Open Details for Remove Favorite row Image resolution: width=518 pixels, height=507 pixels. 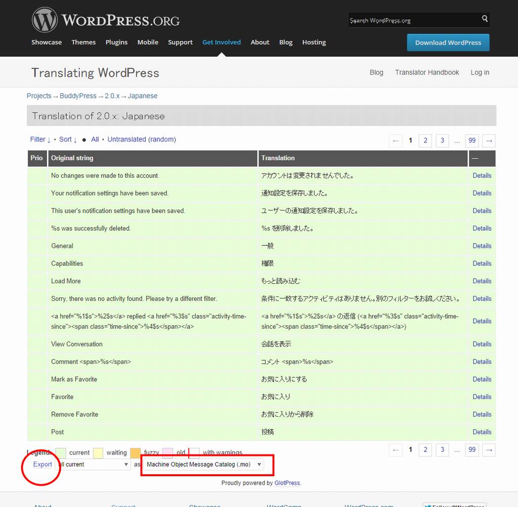click(x=482, y=414)
